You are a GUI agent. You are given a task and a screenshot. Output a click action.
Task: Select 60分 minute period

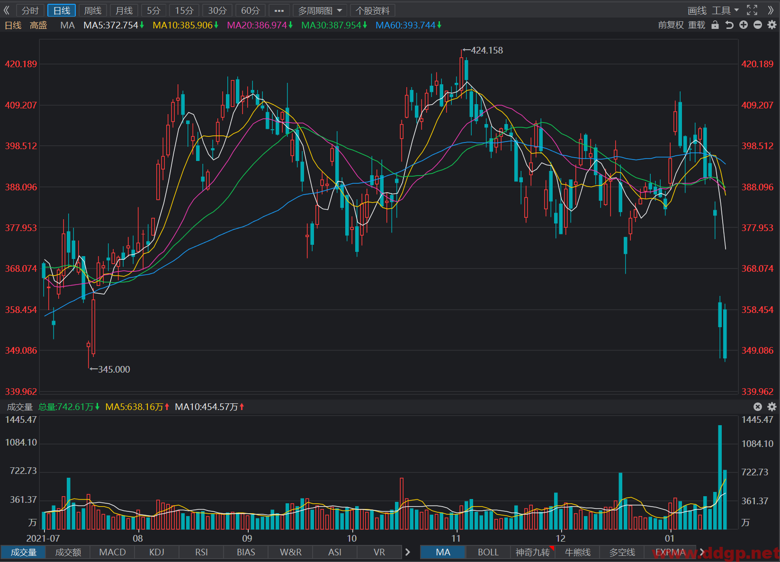click(251, 10)
